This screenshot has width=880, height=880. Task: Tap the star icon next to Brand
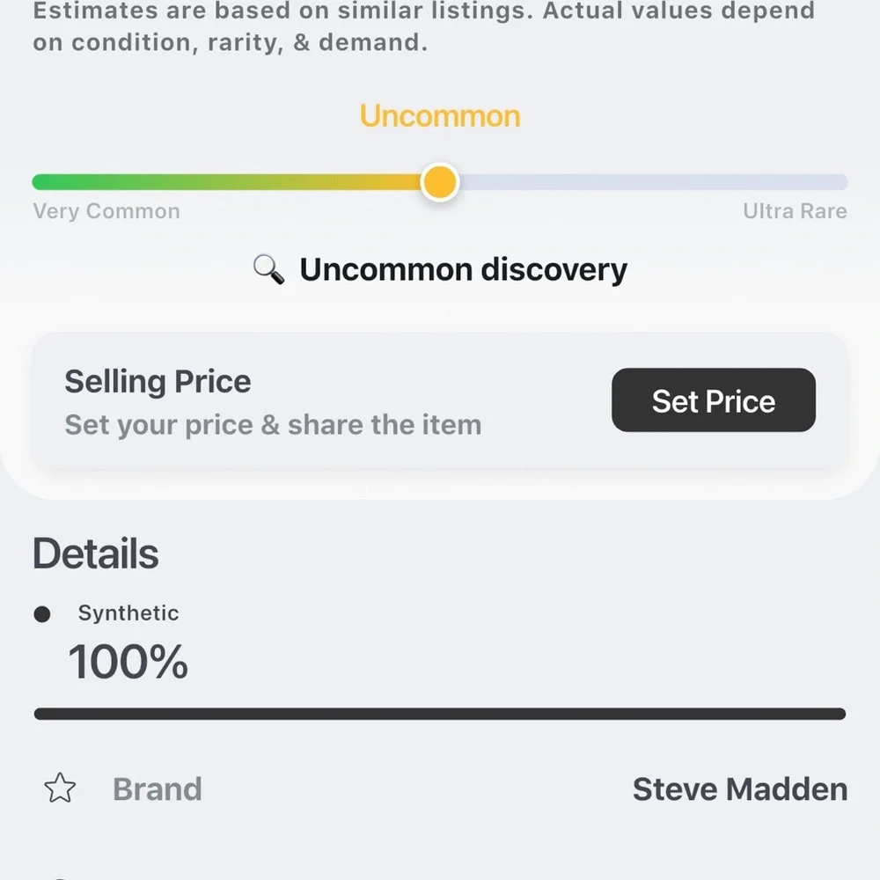pyautogui.click(x=60, y=788)
